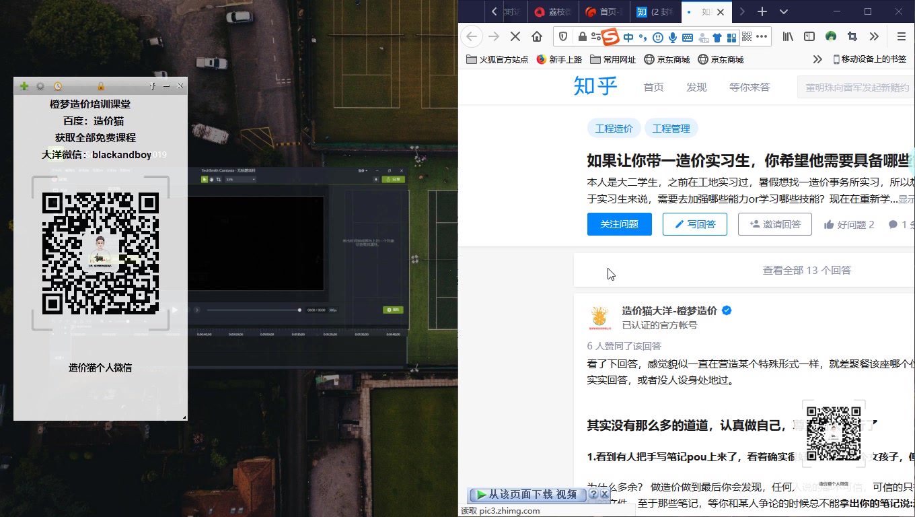
Task: Click the 从该页面下载 视频 button
Action: point(527,495)
